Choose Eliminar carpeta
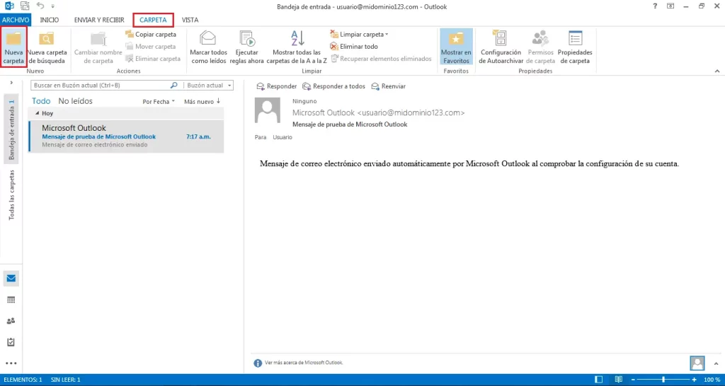 point(153,59)
